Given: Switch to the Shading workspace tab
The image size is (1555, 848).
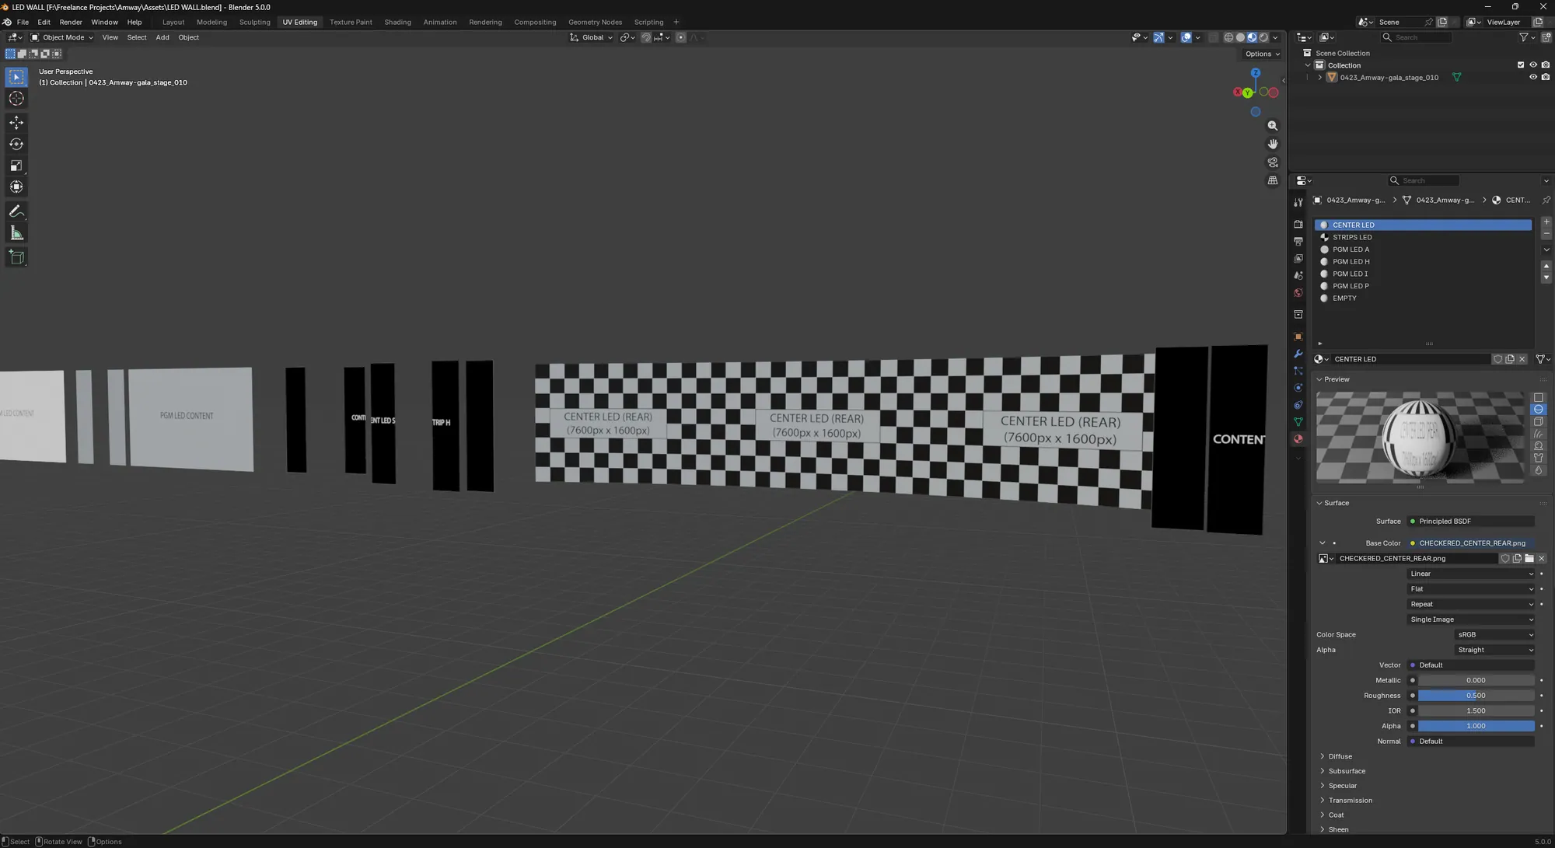Looking at the screenshot, I should 397,22.
